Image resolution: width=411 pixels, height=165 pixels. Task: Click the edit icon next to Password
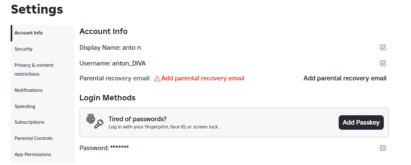point(382,148)
